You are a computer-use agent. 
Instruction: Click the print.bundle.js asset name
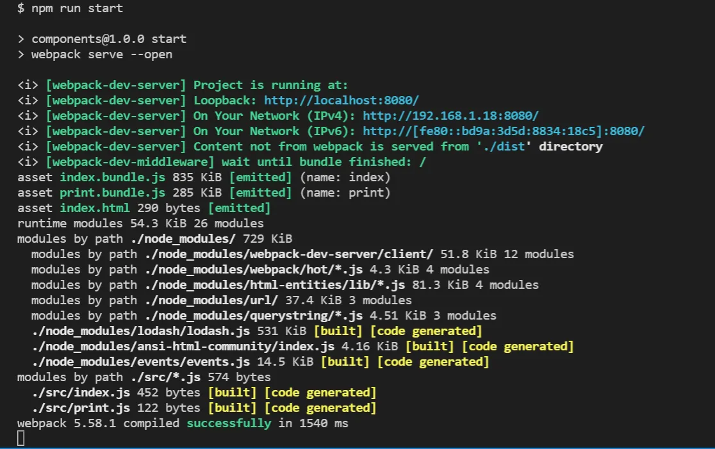click(112, 193)
